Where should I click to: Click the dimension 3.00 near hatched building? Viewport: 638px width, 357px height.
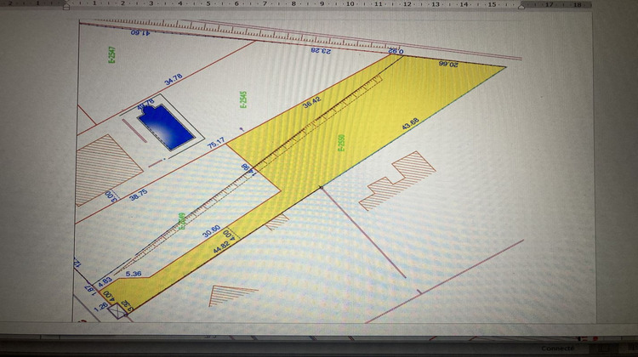(x=111, y=196)
